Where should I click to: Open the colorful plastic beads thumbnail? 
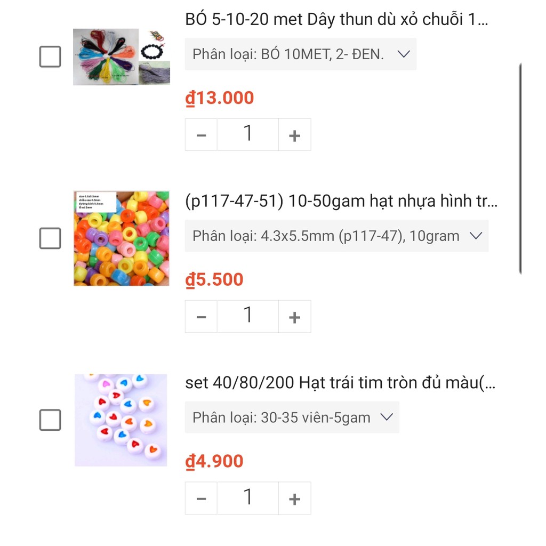pyautogui.click(x=121, y=238)
